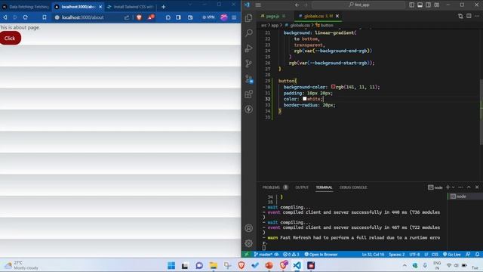Open Windows Start menu
483x272 pixels.
tap(171, 265)
